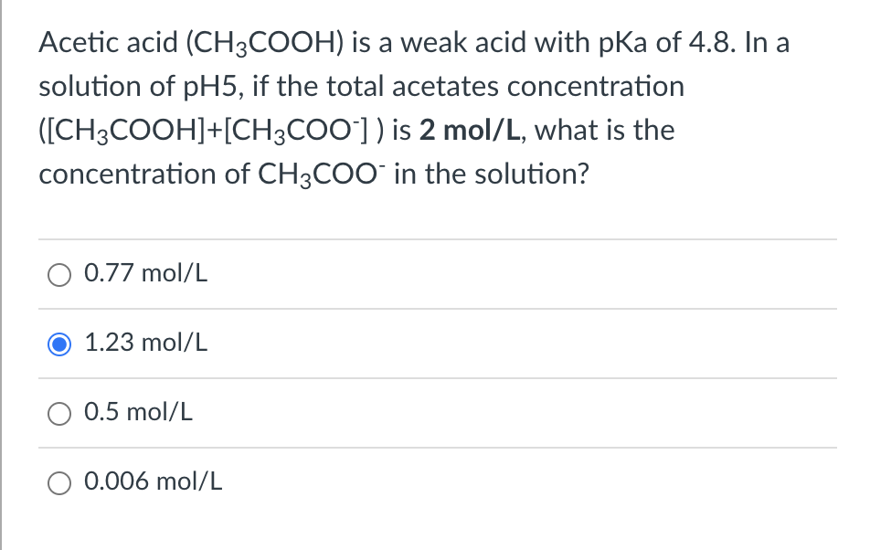Click the filled radio button next to 1.23 mol/L
The width and height of the screenshot is (870, 550).
58,344
